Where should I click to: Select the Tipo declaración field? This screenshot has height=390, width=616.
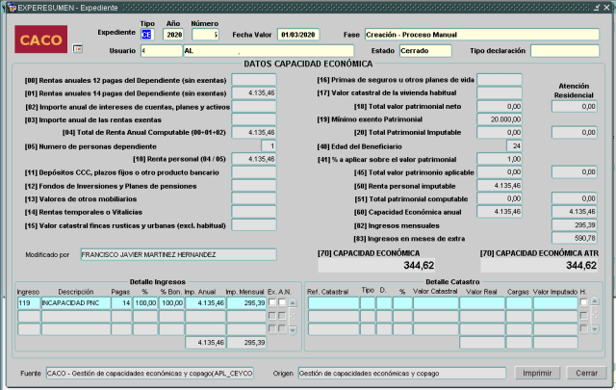pos(564,50)
